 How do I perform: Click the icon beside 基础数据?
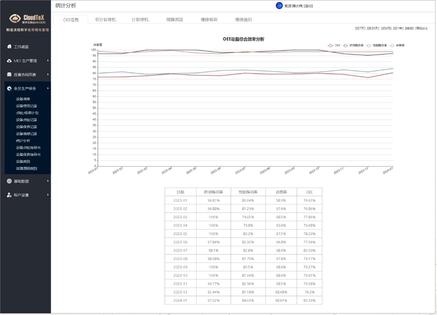click(9, 181)
